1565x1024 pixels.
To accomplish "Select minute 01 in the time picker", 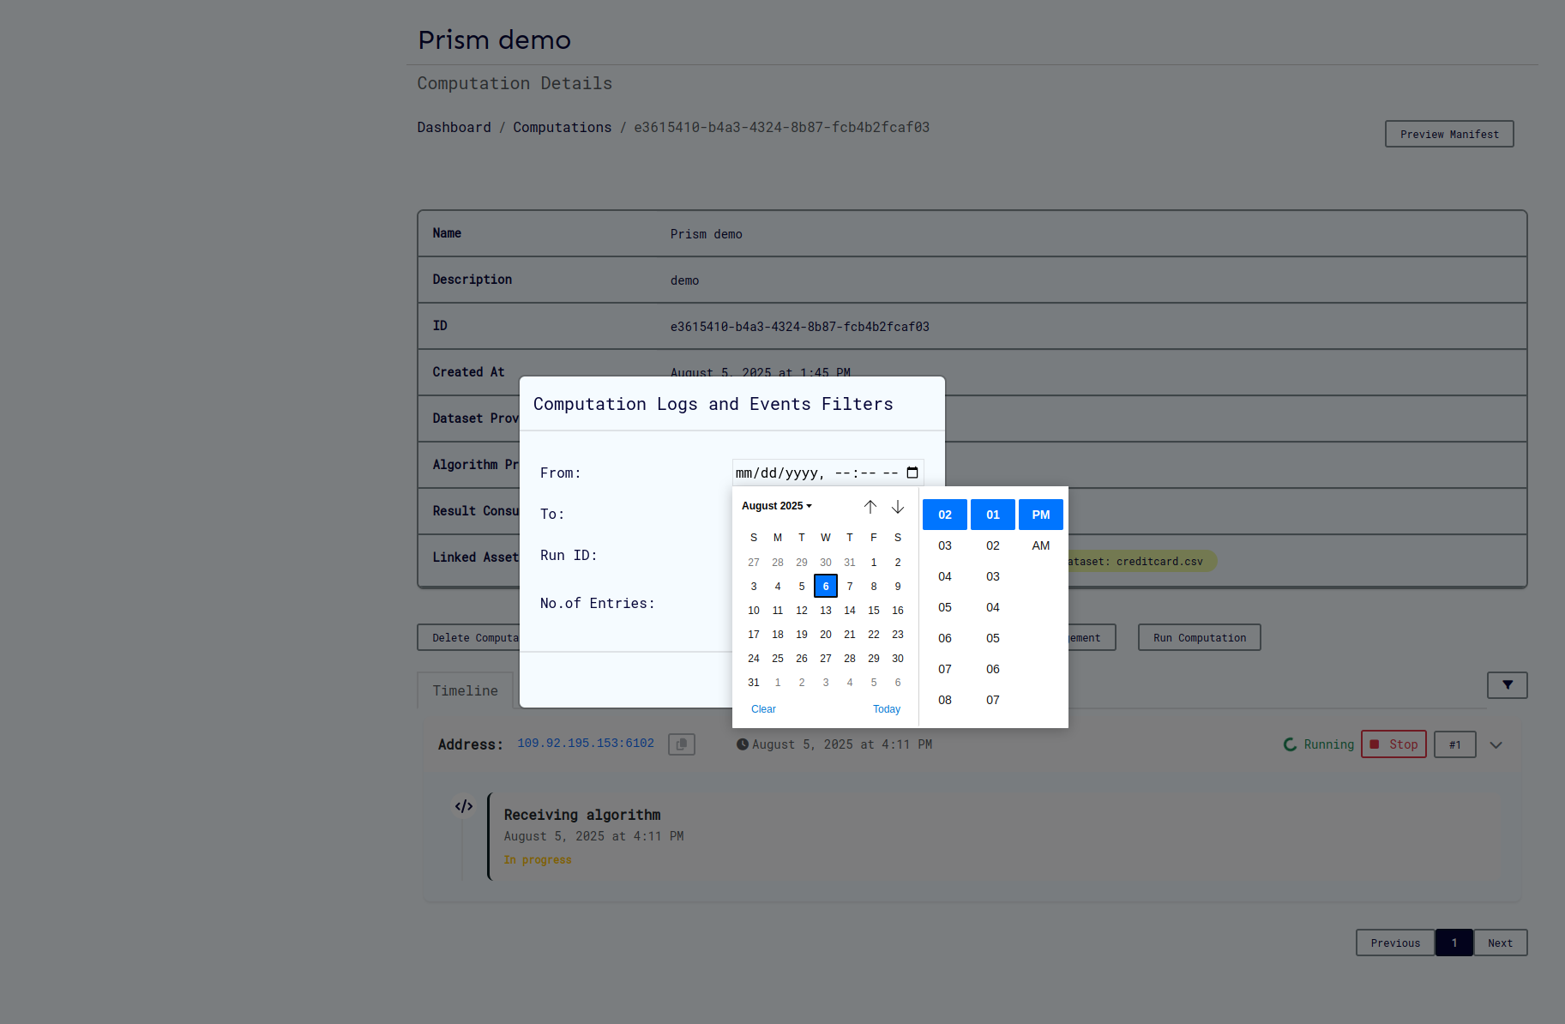I will [993, 515].
